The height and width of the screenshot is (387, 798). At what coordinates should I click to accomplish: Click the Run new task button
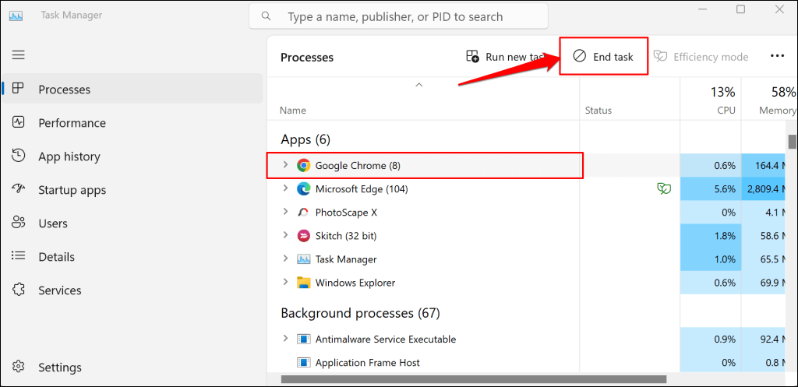click(x=505, y=57)
